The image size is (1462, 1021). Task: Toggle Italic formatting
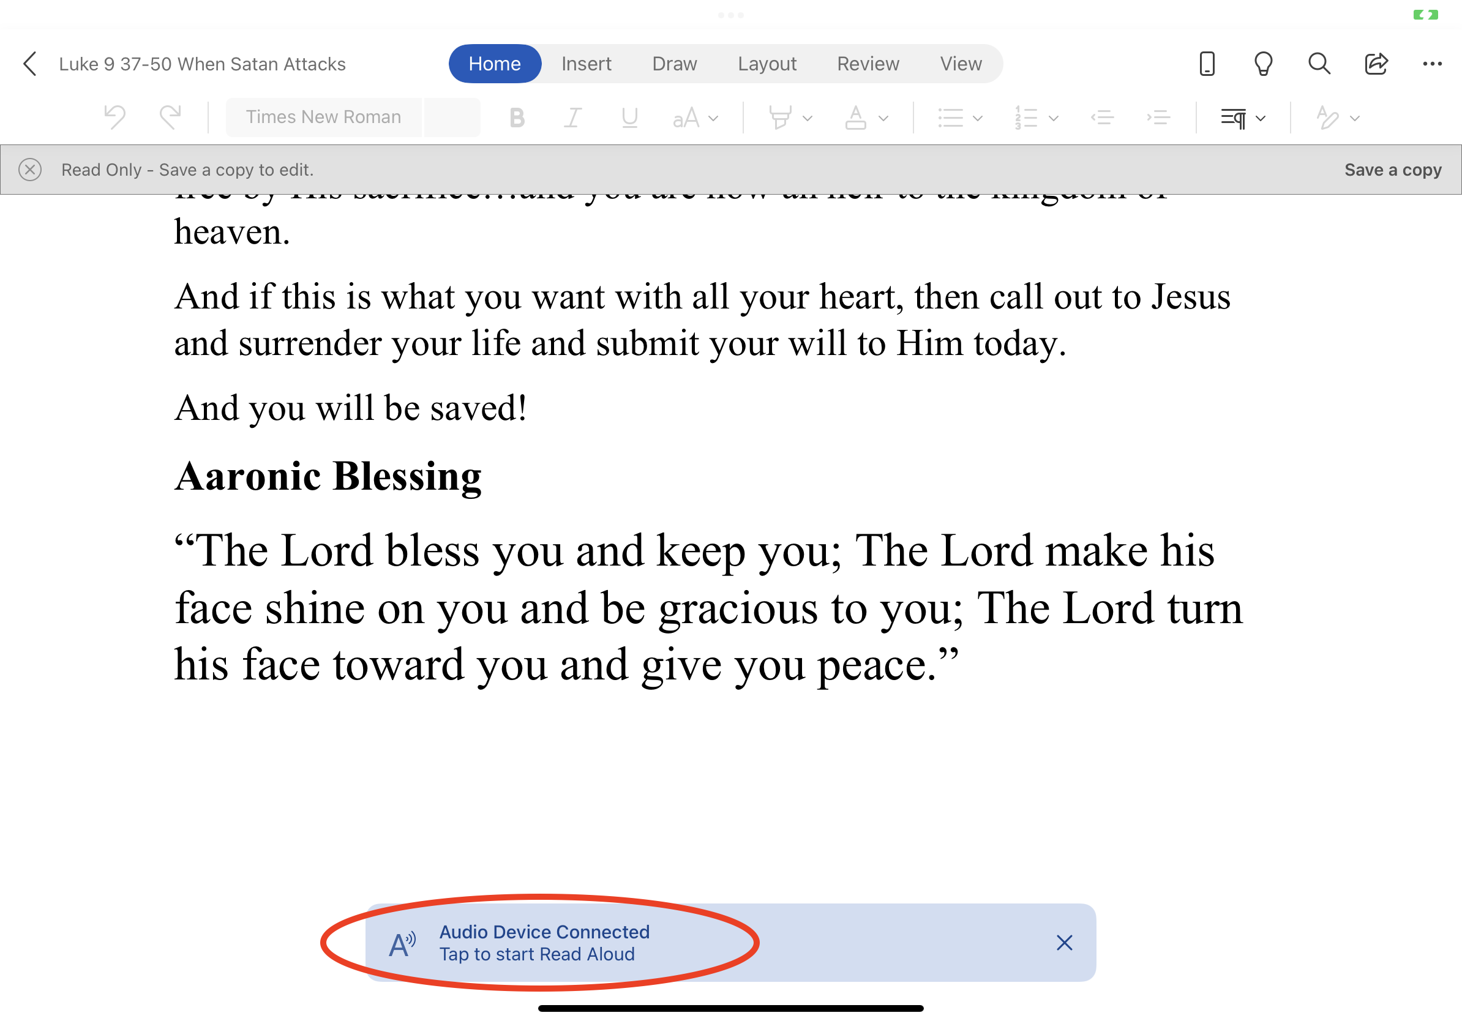tap(573, 118)
